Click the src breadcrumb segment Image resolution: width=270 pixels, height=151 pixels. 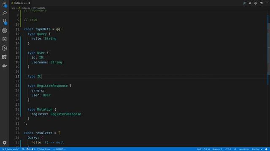pos(13,8)
